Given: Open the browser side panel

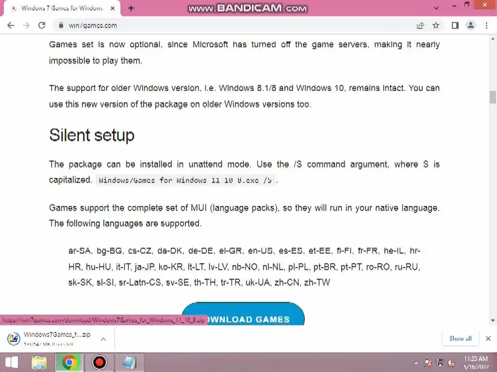Looking at the screenshot, I should pos(455,25).
